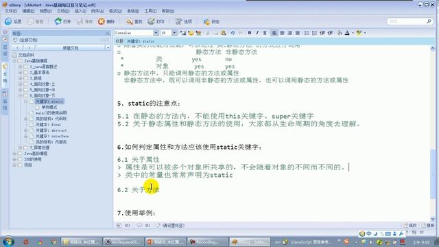Viewport: 439px width, 247px height.
Task: Increase indent of paragraph
Action: click(330, 33)
